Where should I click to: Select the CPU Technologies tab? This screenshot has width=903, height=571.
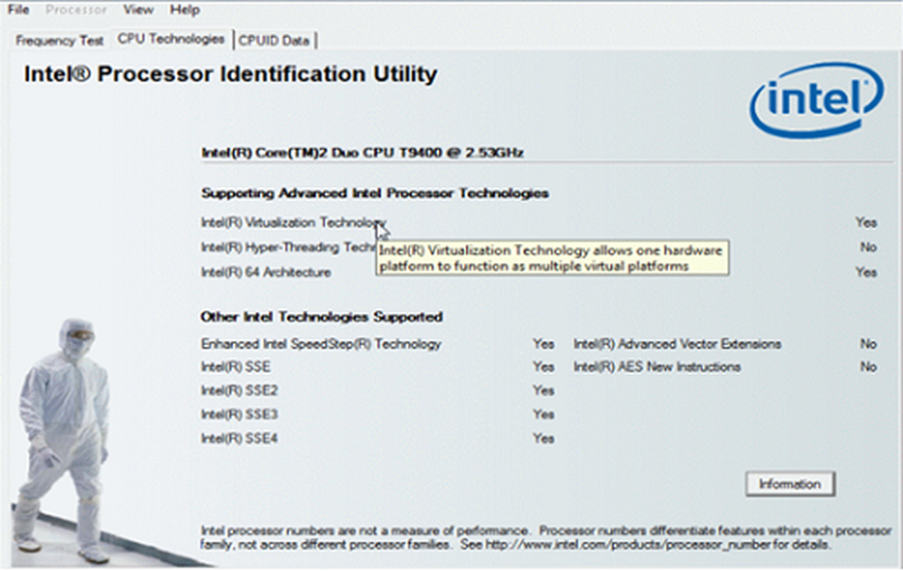point(171,39)
